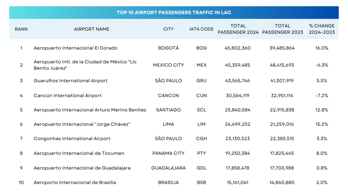
Task: Click Cancún International Airport name
Action: pos(68,96)
